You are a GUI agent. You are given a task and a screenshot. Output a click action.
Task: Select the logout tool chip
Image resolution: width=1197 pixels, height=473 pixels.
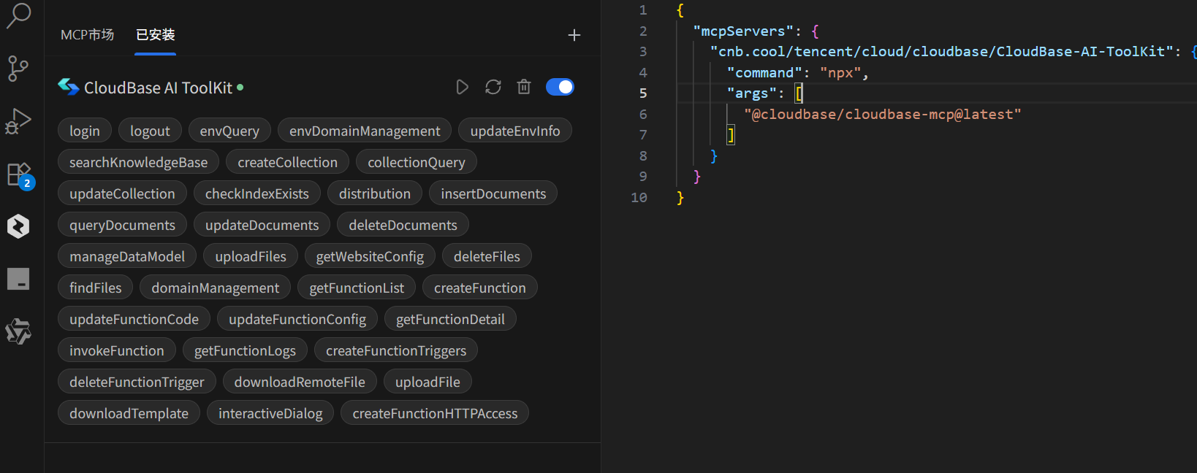coord(150,131)
